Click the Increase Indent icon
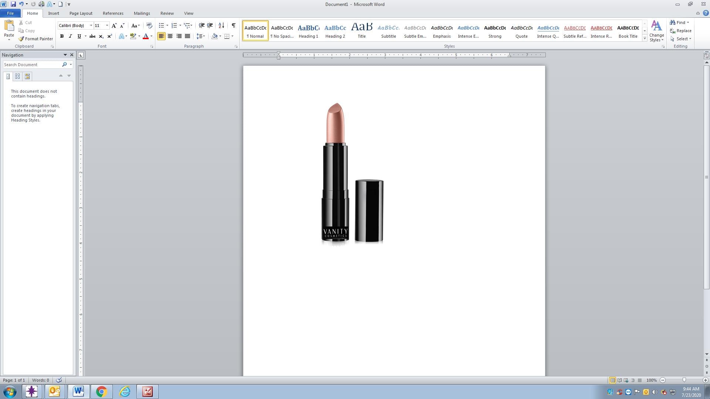The image size is (710, 399). click(210, 25)
